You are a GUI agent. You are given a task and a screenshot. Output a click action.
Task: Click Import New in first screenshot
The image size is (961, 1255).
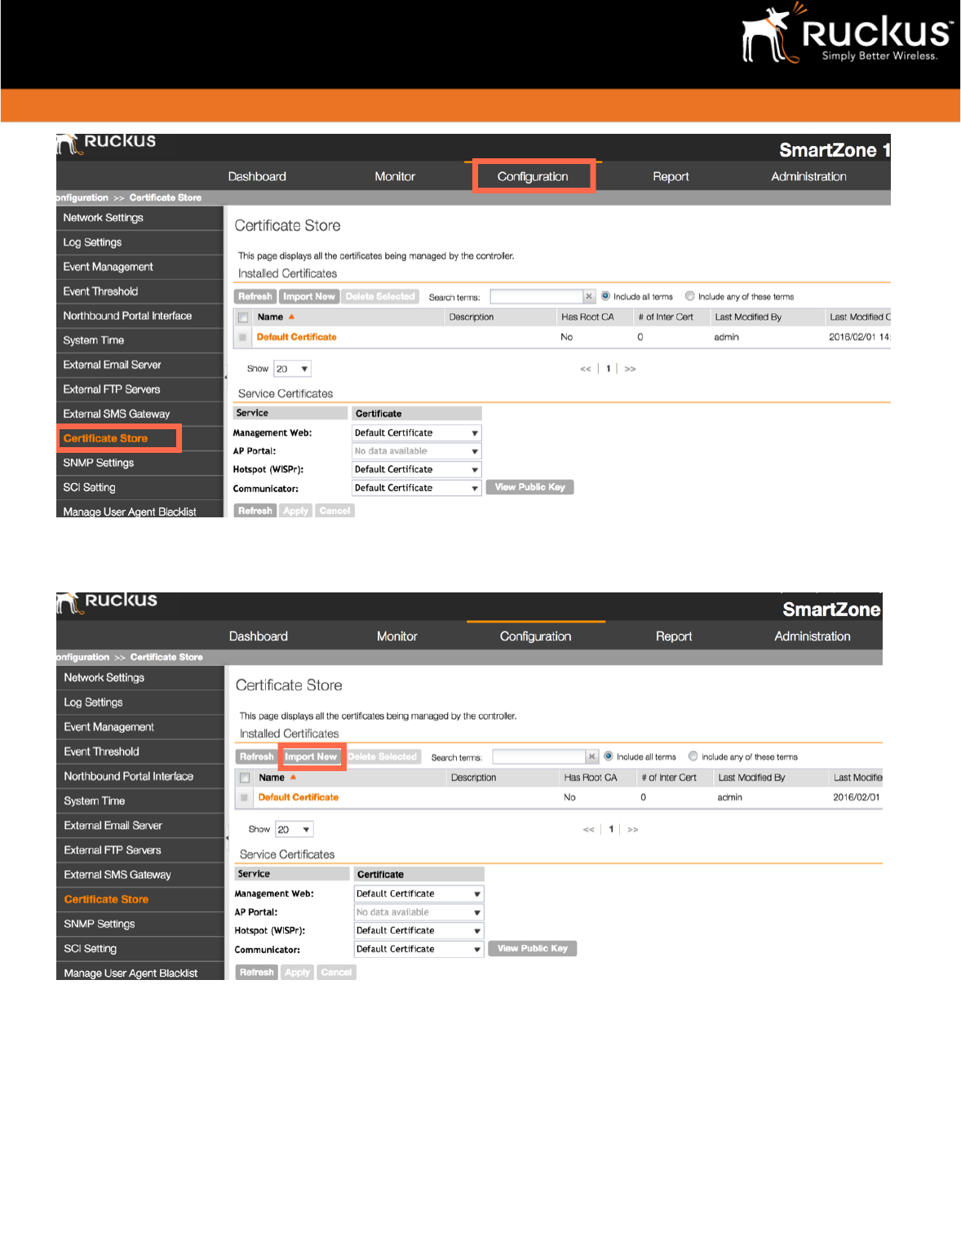309,296
